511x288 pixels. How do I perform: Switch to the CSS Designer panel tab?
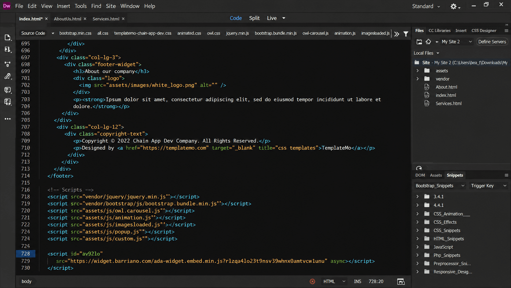point(484,31)
